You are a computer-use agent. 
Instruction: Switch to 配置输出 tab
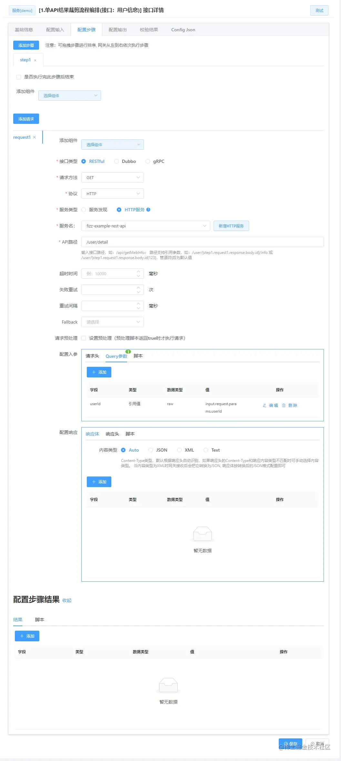(x=118, y=30)
